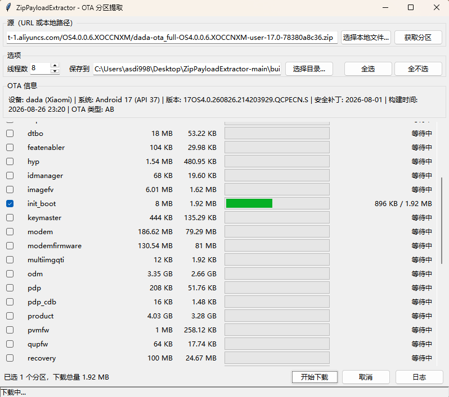Check the pdp_cdb partition checkbox

tap(10, 302)
